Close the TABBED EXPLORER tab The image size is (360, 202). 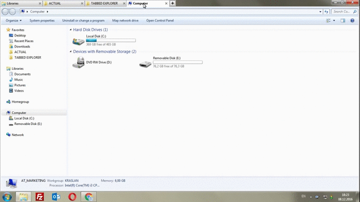124,4
